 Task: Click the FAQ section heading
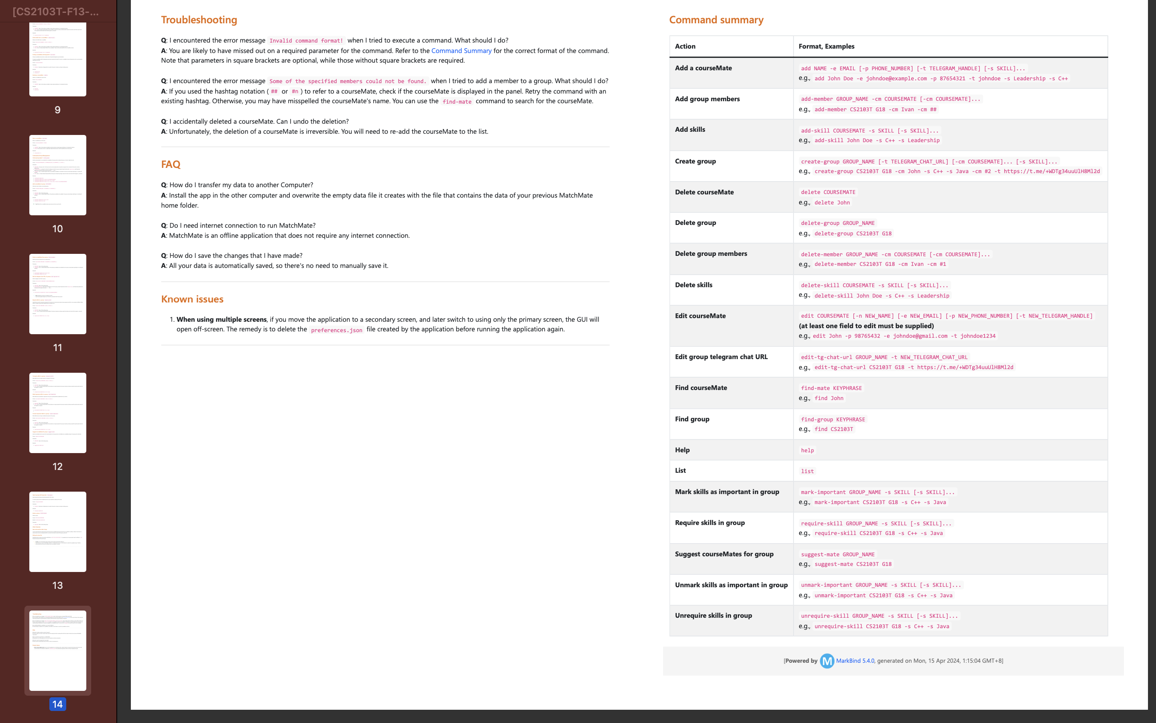pos(171,164)
